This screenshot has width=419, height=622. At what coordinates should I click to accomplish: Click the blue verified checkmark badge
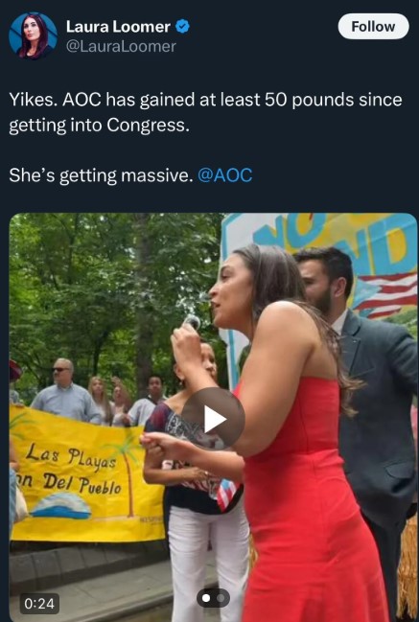[x=182, y=27]
